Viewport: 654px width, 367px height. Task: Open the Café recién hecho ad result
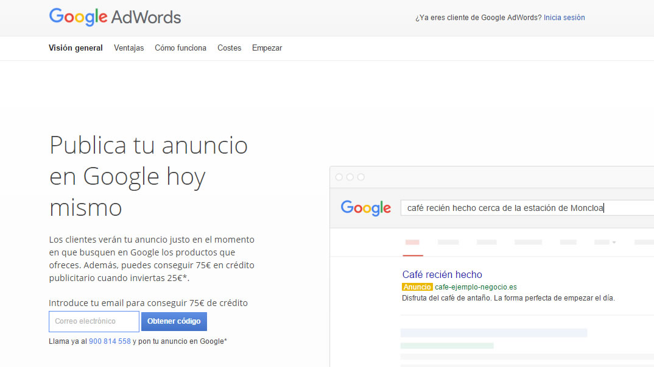point(442,274)
